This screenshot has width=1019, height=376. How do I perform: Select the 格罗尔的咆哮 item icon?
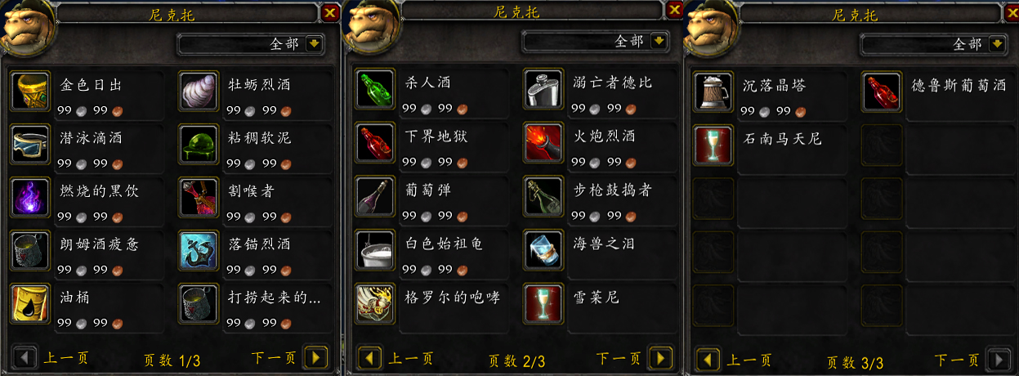coord(376,303)
